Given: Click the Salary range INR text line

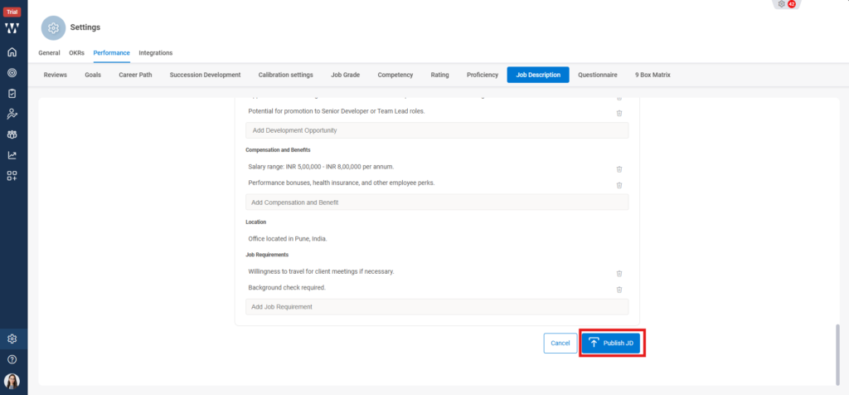Looking at the screenshot, I should coord(321,167).
